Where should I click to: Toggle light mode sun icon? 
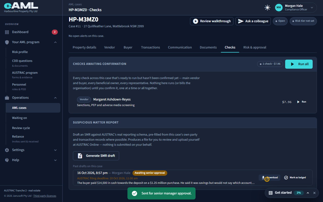click(267, 8)
